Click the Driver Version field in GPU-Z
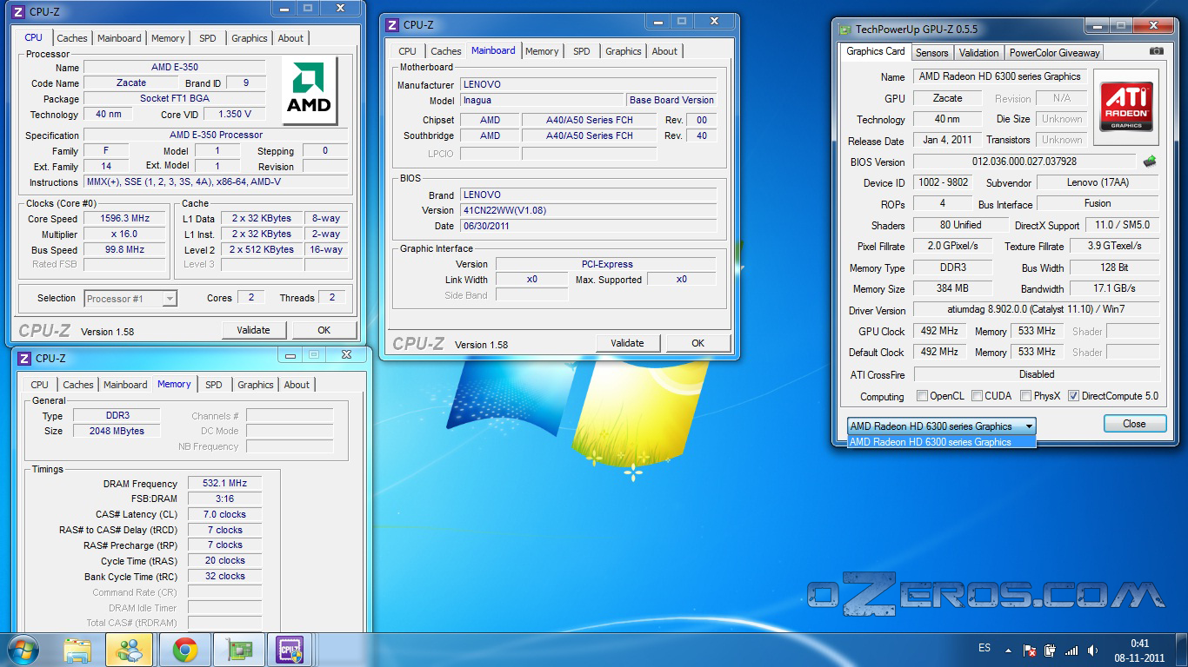The image size is (1188, 667). [x=1036, y=309]
